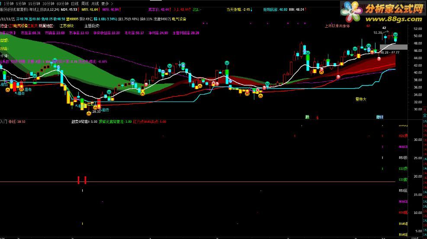Click the 46.28 - 47.77 gap label
The image size is (427, 239).
coord(390,52)
